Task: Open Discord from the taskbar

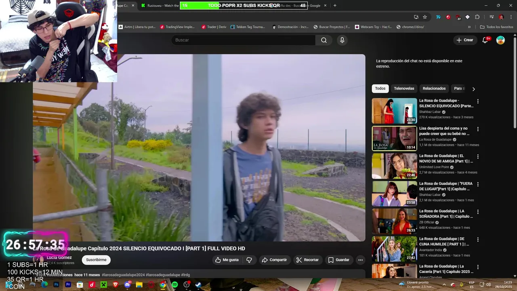Action: [x=128, y=285]
